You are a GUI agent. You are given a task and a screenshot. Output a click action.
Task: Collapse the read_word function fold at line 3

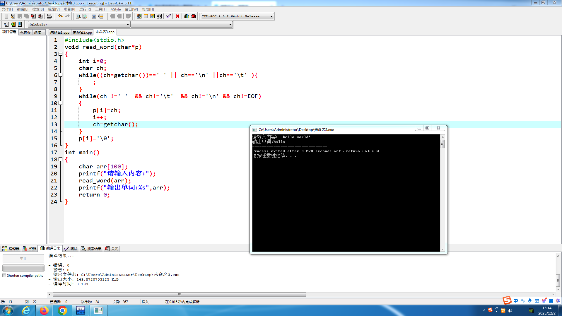[61, 54]
